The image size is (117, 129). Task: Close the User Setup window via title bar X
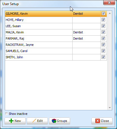click(x=109, y=3)
